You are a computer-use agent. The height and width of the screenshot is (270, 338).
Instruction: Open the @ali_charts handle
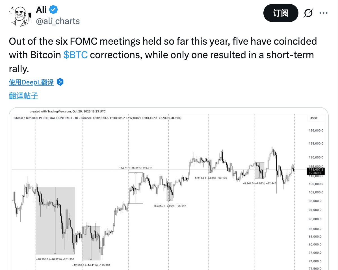(58, 21)
